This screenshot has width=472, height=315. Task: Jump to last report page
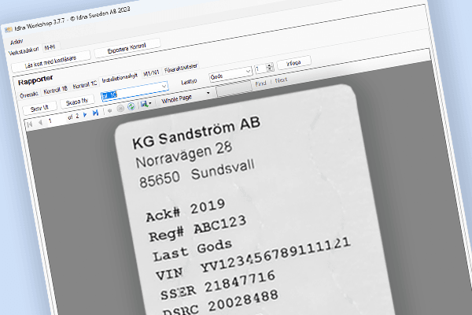point(96,113)
